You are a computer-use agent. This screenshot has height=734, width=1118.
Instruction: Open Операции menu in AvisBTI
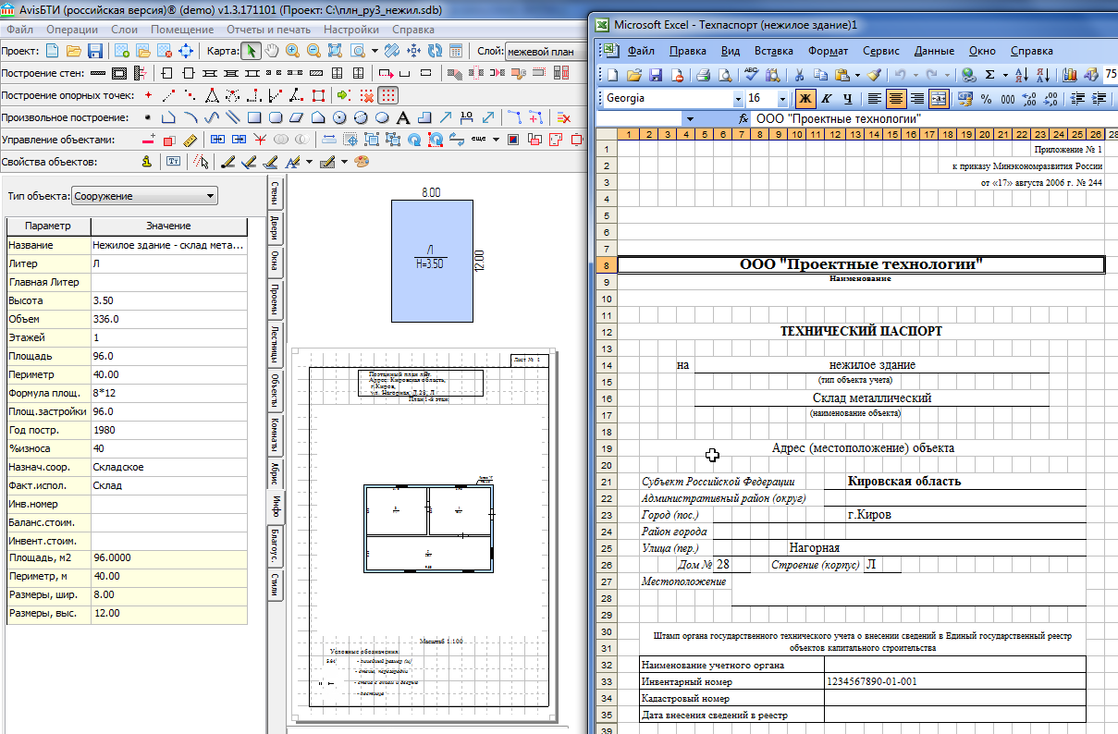point(72,30)
